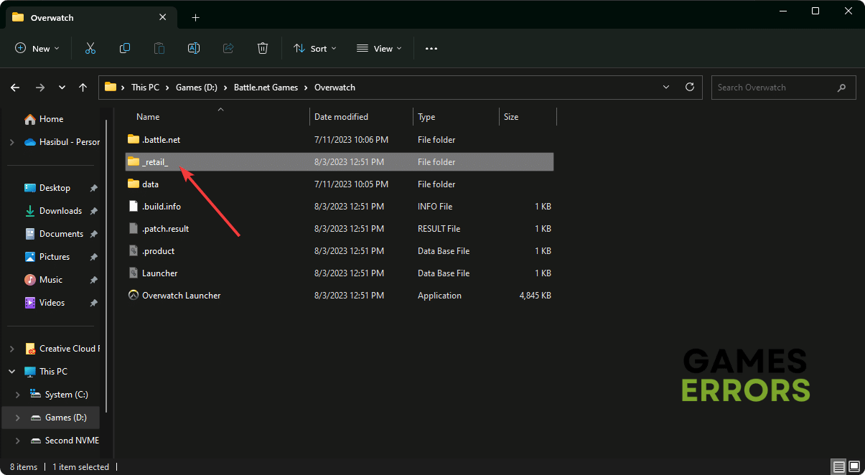Click the Rename icon in toolbar
865x475 pixels.
click(194, 48)
